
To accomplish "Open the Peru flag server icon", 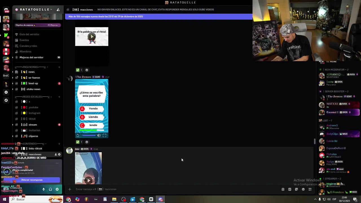I will [x=6, y=52].
